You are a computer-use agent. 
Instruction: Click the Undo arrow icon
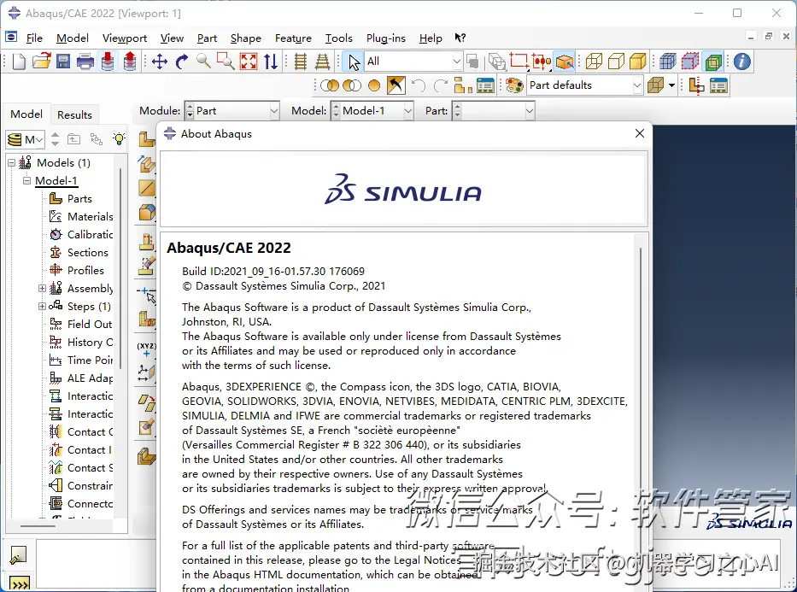pyautogui.click(x=418, y=85)
